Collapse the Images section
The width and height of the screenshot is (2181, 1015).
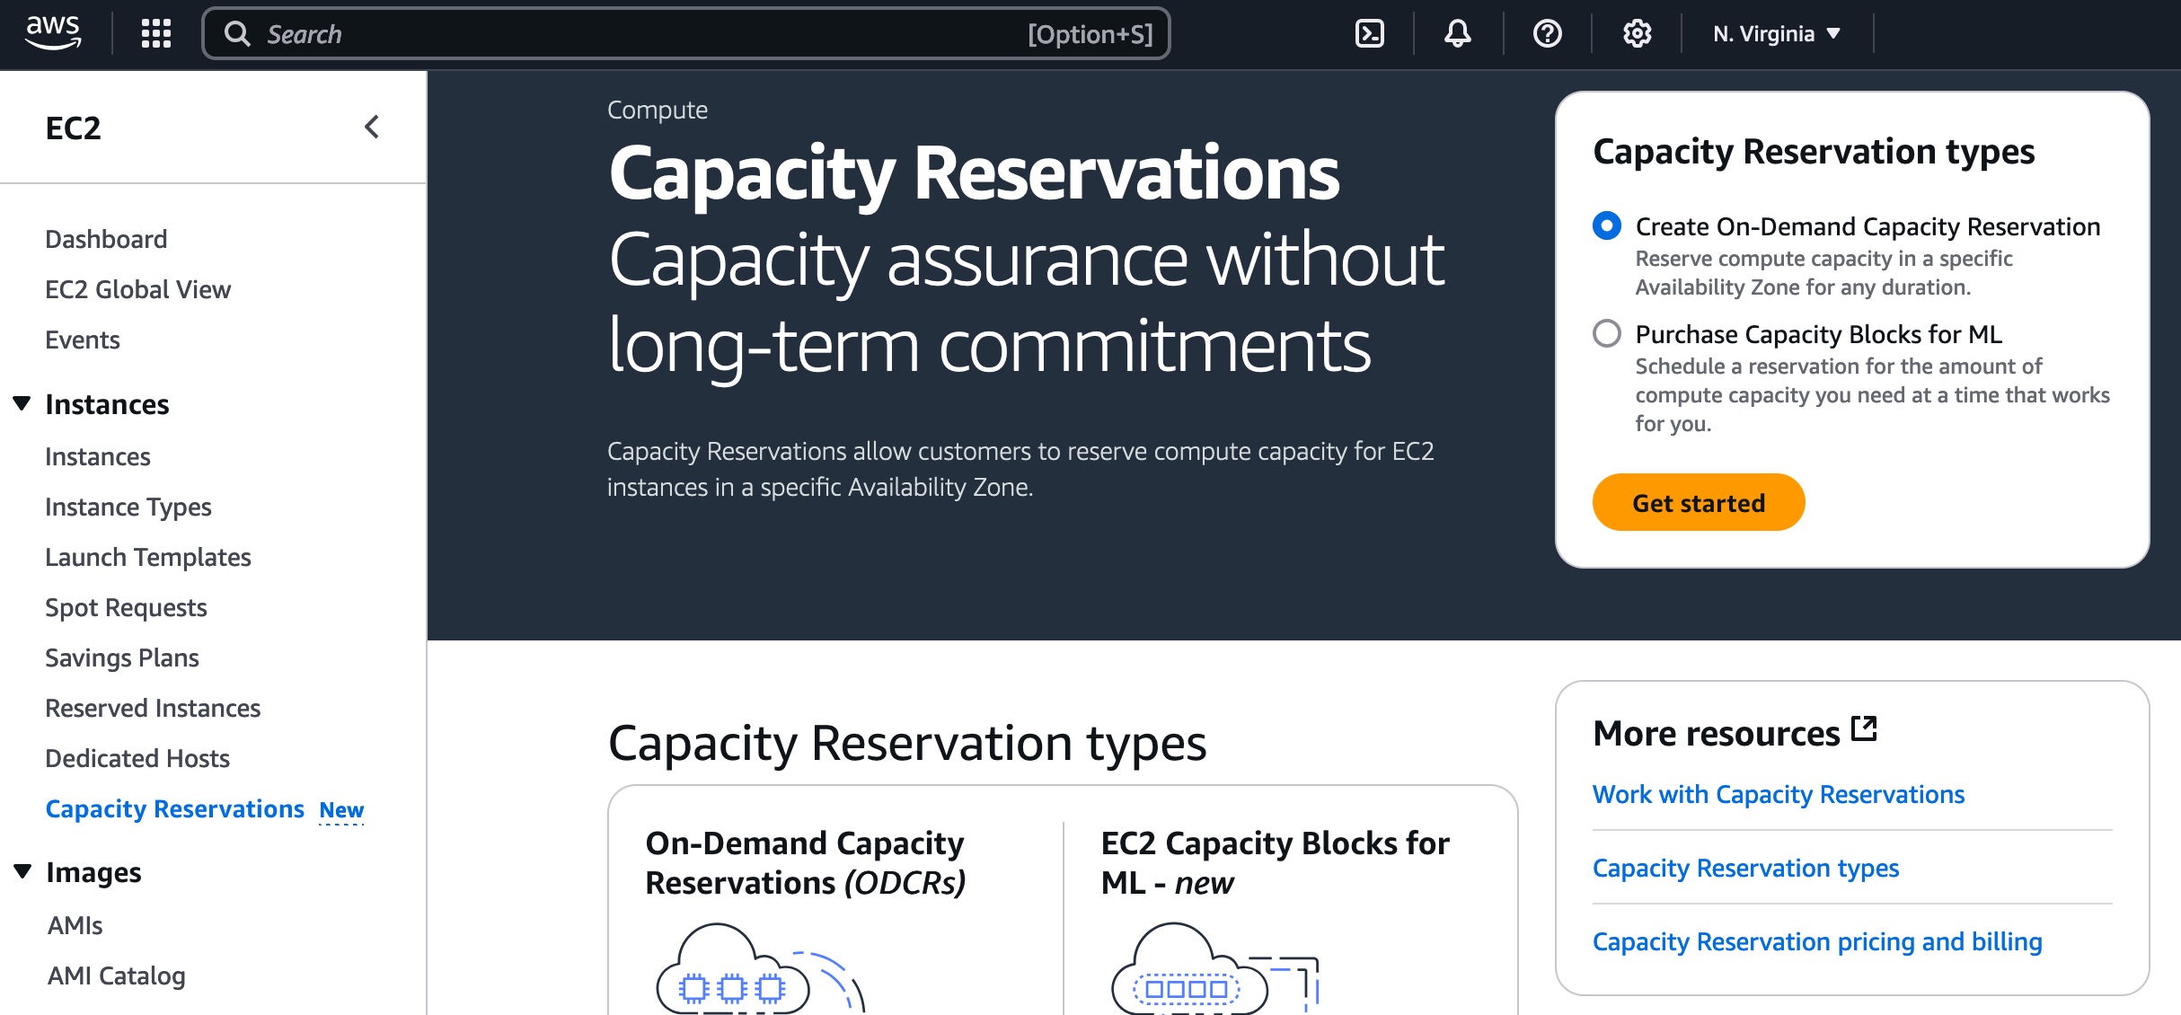pyautogui.click(x=22, y=869)
